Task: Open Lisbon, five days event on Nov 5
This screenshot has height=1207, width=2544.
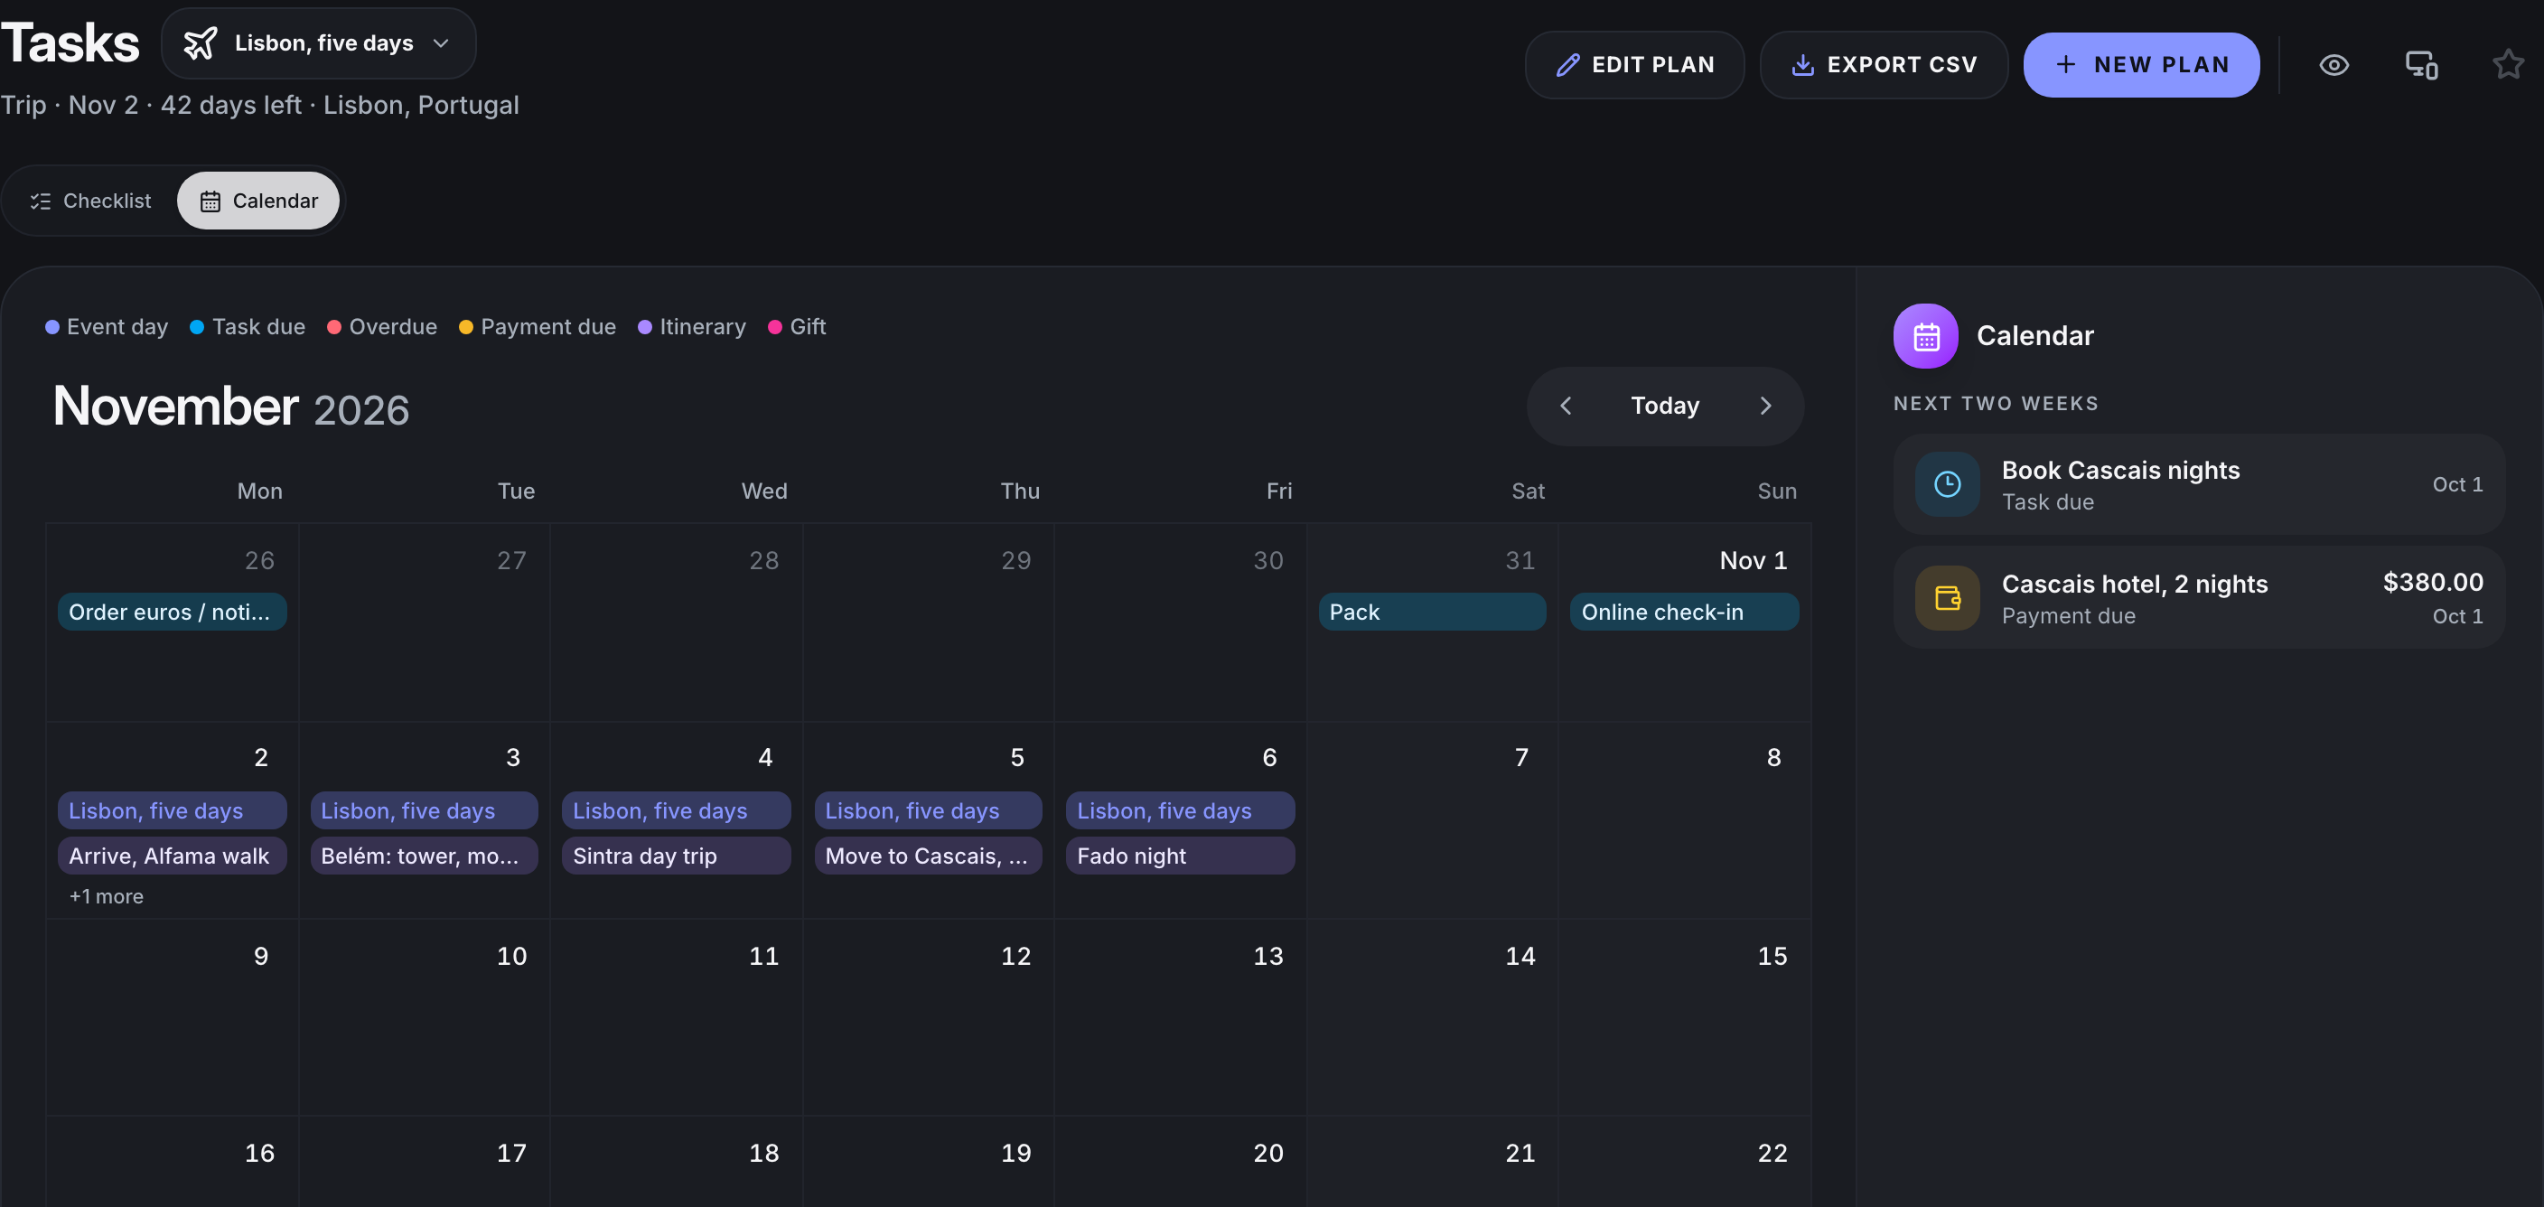Action: tap(929, 811)
